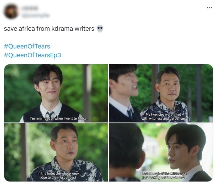Click the blurred username handle
Screen dimensions: 215x184
click(36, 15)
